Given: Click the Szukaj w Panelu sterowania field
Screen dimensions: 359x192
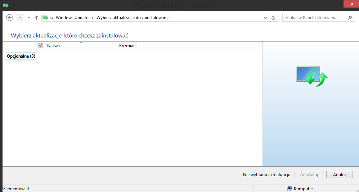Looking at the screenshot, I should (x=313, y=18).
